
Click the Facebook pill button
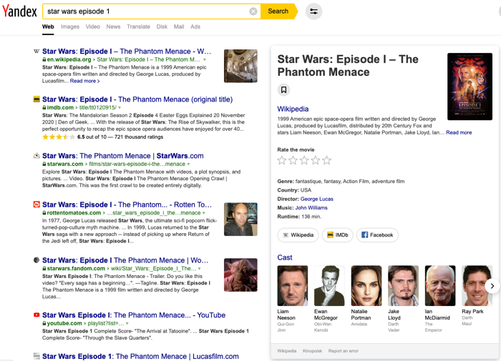point(377,235)
